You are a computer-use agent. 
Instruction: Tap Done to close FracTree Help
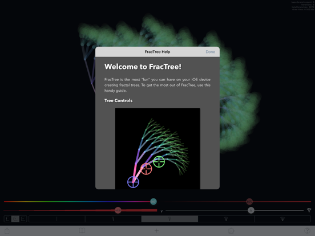point(210,52)
